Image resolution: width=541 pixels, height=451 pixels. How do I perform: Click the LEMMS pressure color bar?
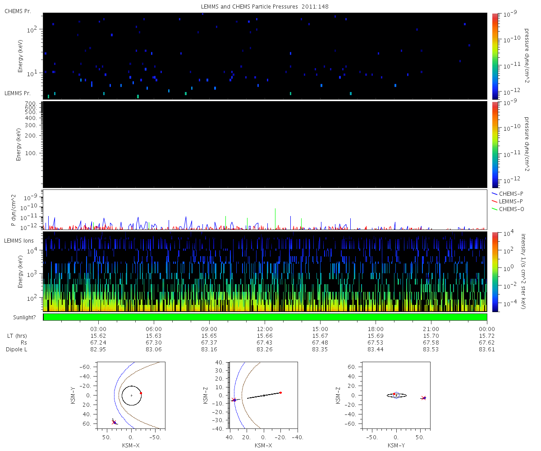(x=495, y=144)
